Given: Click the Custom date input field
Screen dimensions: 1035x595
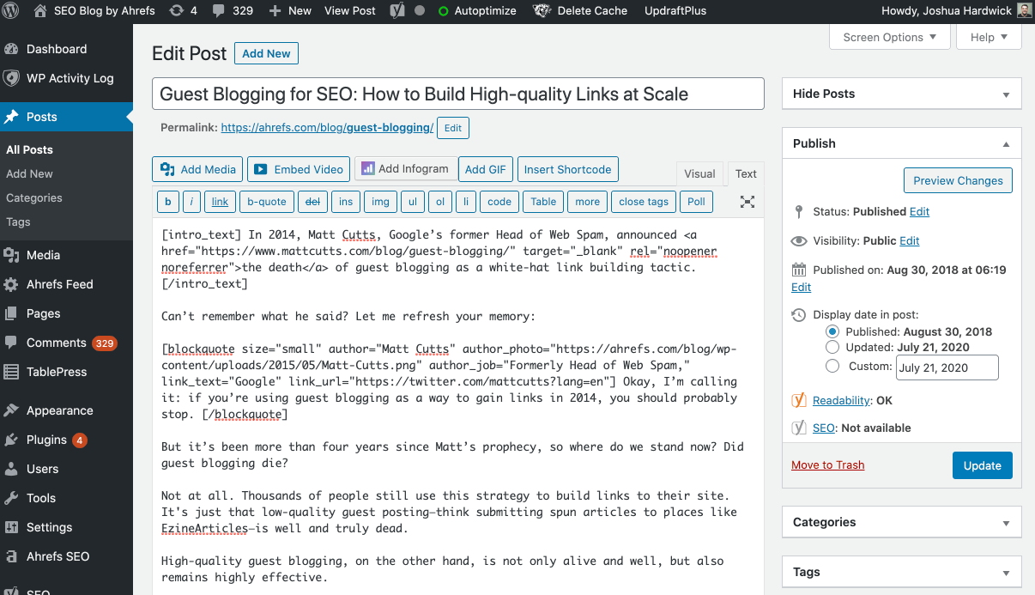Looking at the screenshot, I should (x=947, y=367).
